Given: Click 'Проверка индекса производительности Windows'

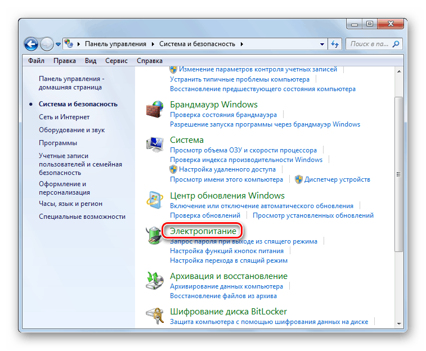Looking at the screenshot, I should point(246,160).
